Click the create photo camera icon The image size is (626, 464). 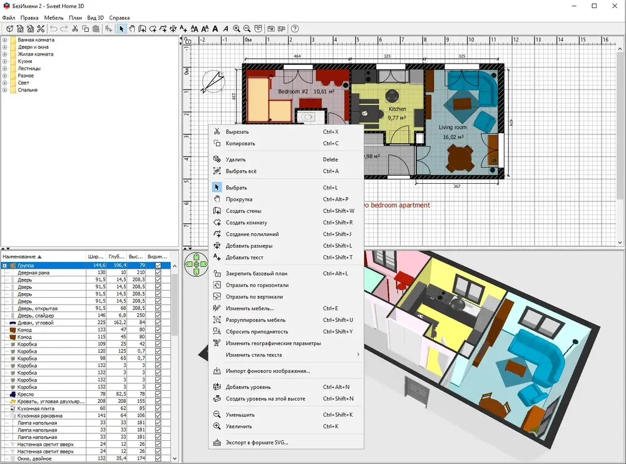click(271, 29)
